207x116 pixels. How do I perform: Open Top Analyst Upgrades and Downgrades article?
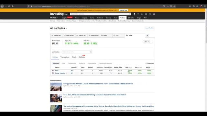[109, 106]
